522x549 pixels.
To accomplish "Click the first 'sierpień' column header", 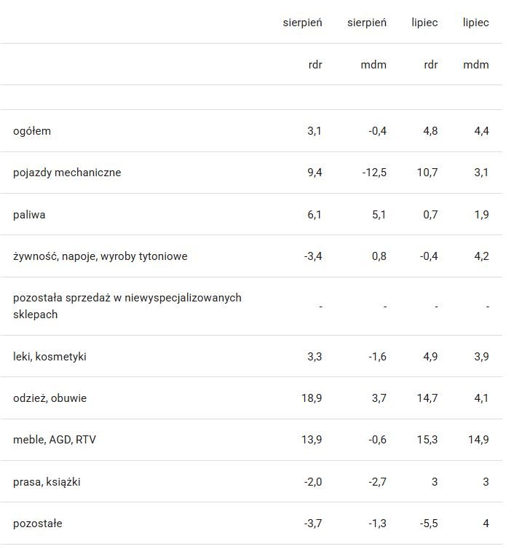I will (302, 23).
